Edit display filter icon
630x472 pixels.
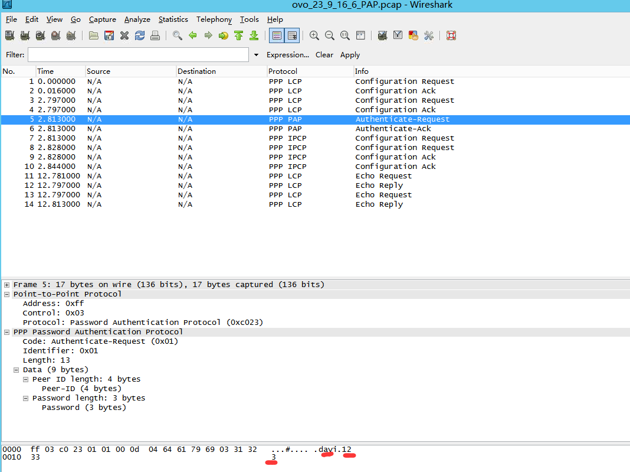point(398,35)
